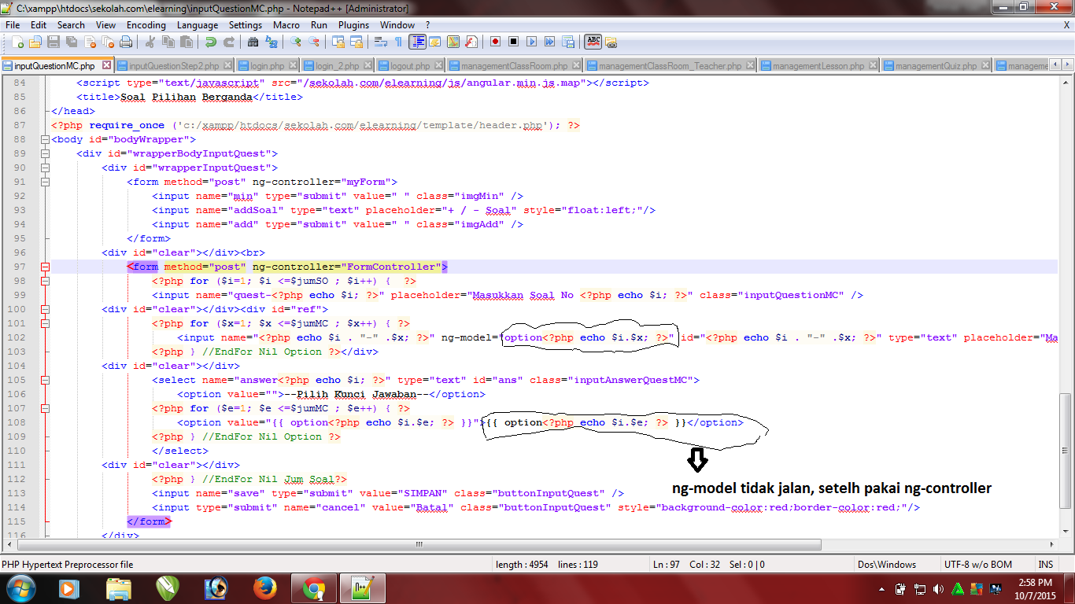Close the logout.php tab
This screenshot has height=604, width=1075.
pyautogui.click(x=439, y=66)
